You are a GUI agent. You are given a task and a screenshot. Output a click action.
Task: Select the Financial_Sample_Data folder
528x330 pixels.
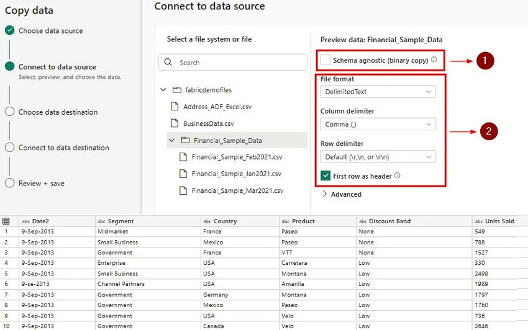[237, 140]
